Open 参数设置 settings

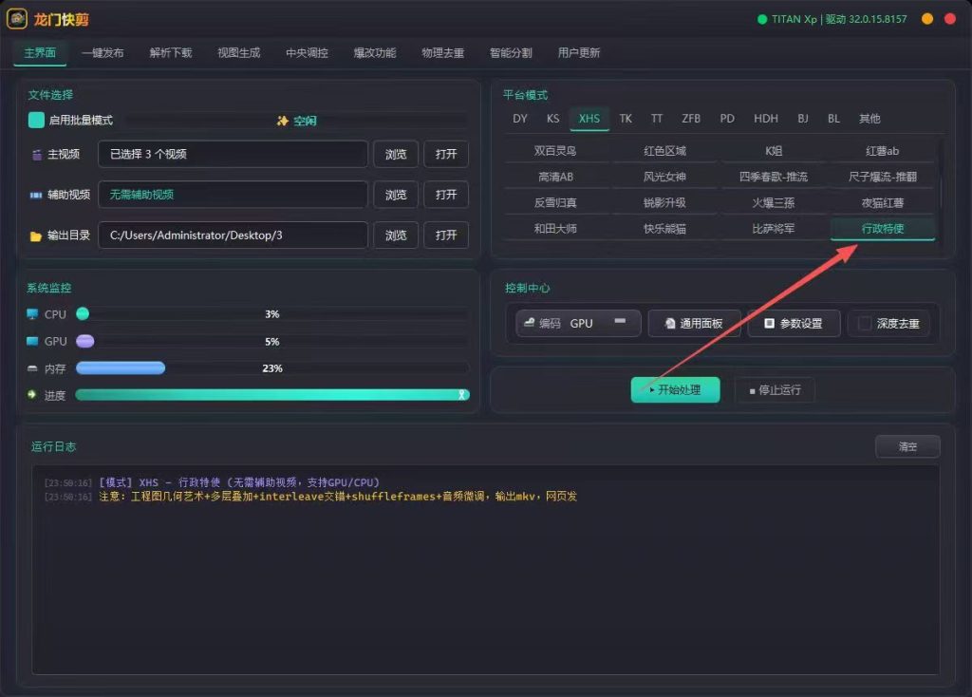click(794, 323)
